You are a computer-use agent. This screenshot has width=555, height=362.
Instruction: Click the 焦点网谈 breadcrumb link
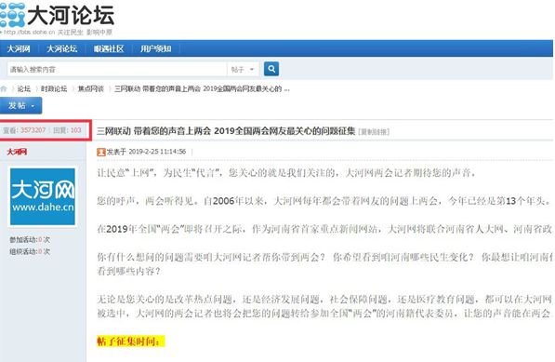(91, 89)
